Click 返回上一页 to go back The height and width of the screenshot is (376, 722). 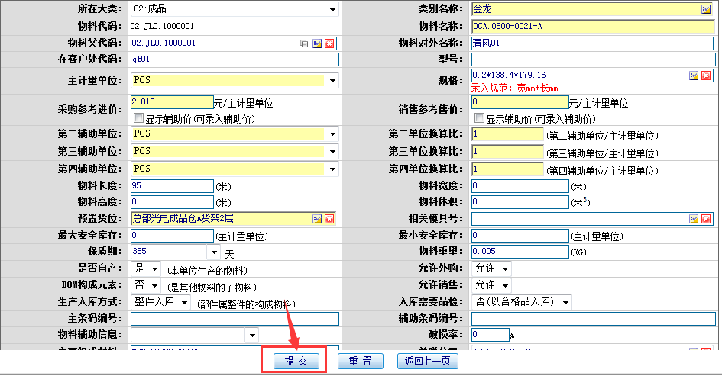[428, 362]
